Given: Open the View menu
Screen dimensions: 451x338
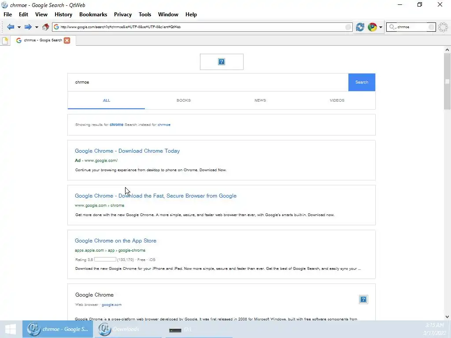Looking at the screenshot, I should coord(41,15).
